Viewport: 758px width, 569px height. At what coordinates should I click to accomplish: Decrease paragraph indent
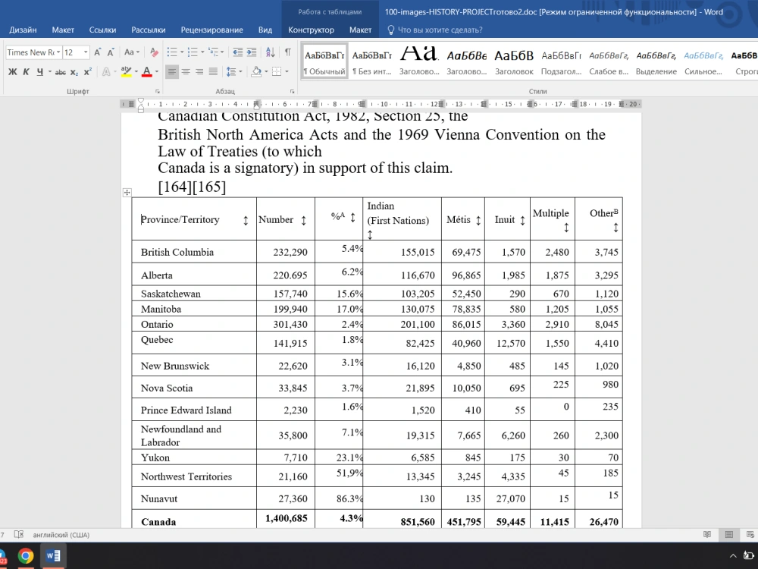coord(237,52)
